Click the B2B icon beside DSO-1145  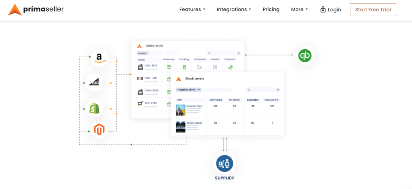tap(140, 78)
